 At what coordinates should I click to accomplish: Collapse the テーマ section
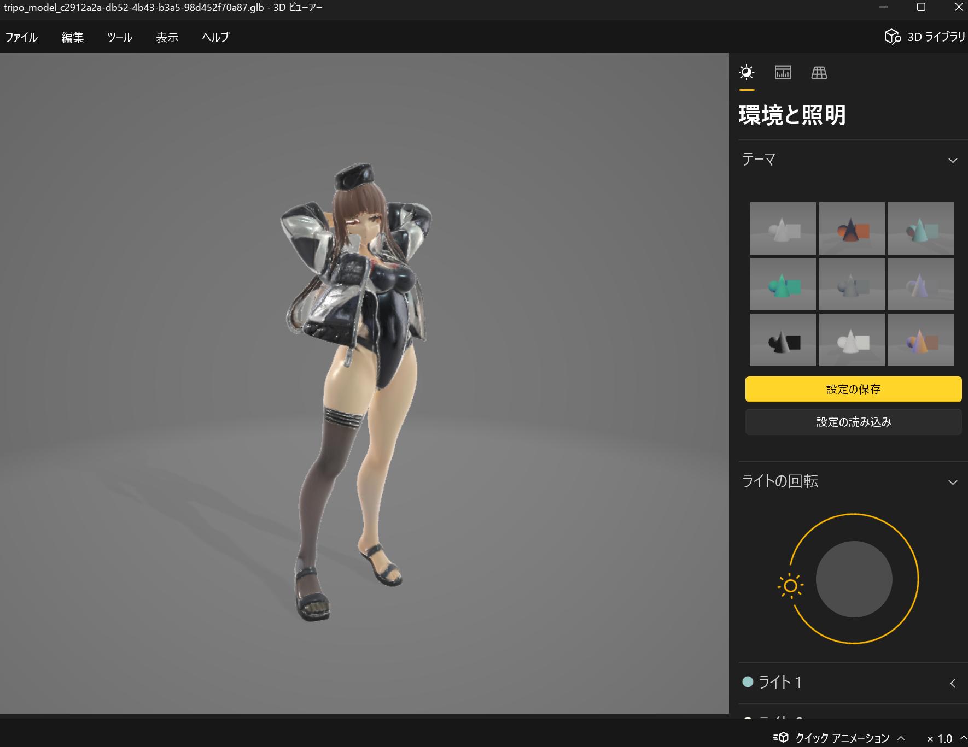[953, 160]
